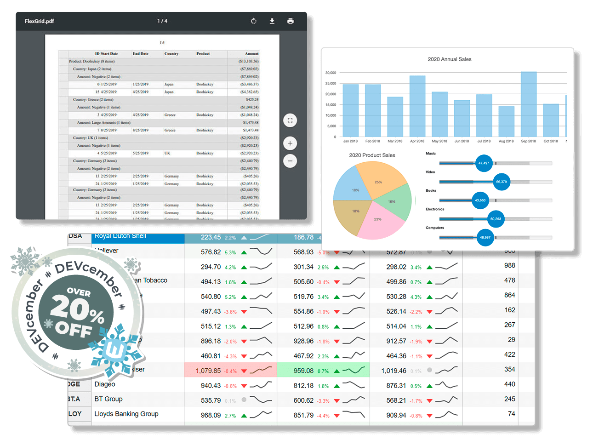Click the fit-to-page button in PDF viewer
The width and height of the screenshot is (593, 440).
pos(290,120)
